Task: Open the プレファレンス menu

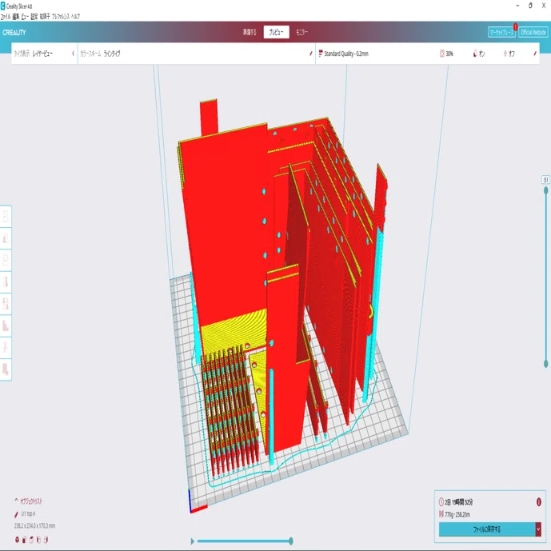Action: point(61,17)
